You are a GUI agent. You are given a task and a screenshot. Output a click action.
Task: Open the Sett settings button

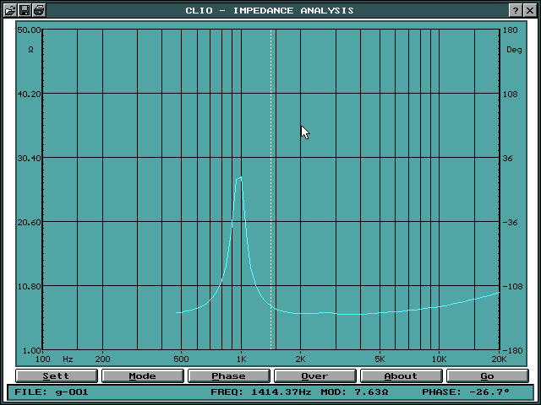tap(57, 375)
